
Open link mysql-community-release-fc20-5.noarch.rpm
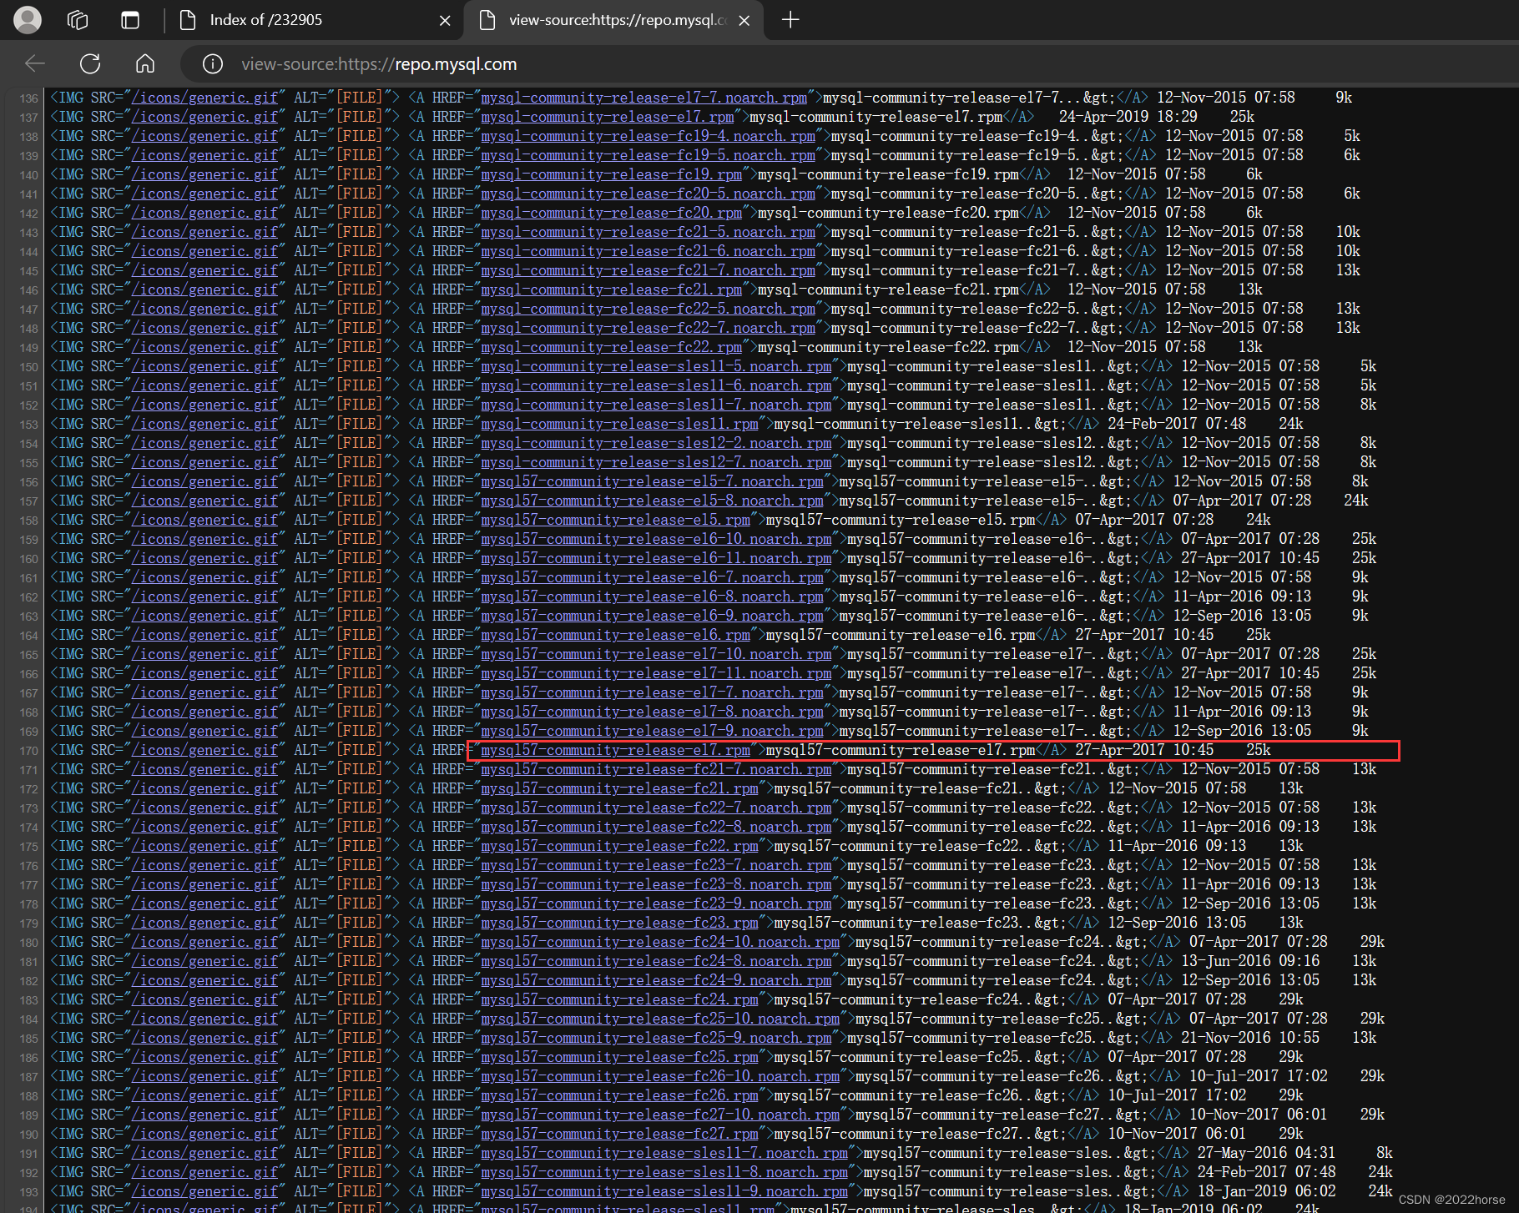648,194
